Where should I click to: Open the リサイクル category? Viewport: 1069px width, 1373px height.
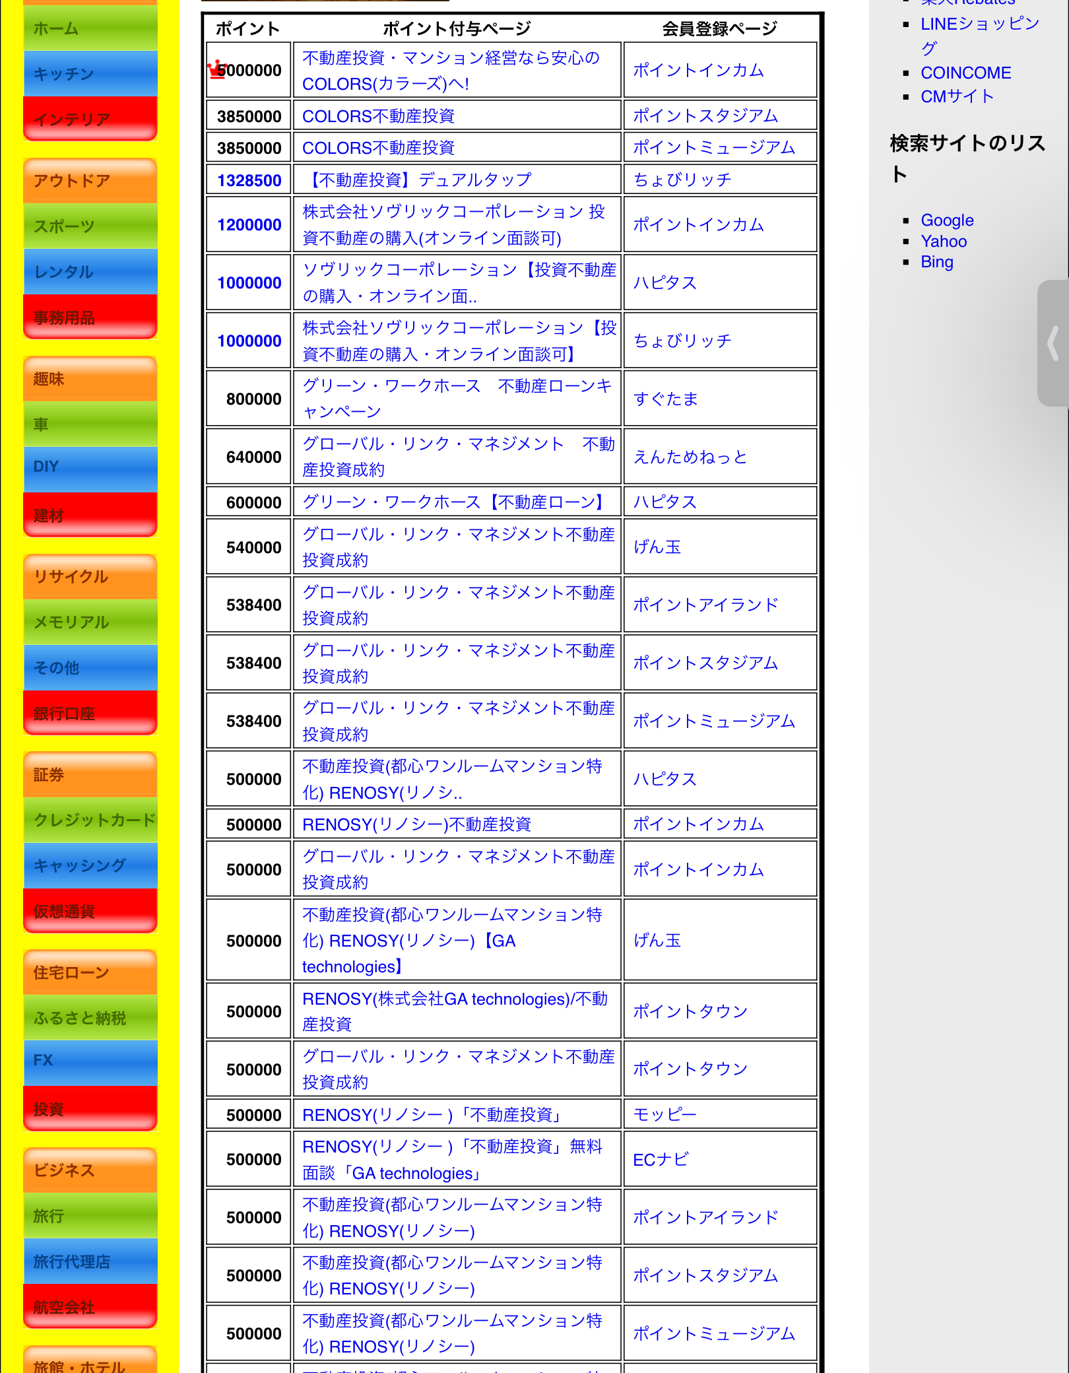(90, 577)
